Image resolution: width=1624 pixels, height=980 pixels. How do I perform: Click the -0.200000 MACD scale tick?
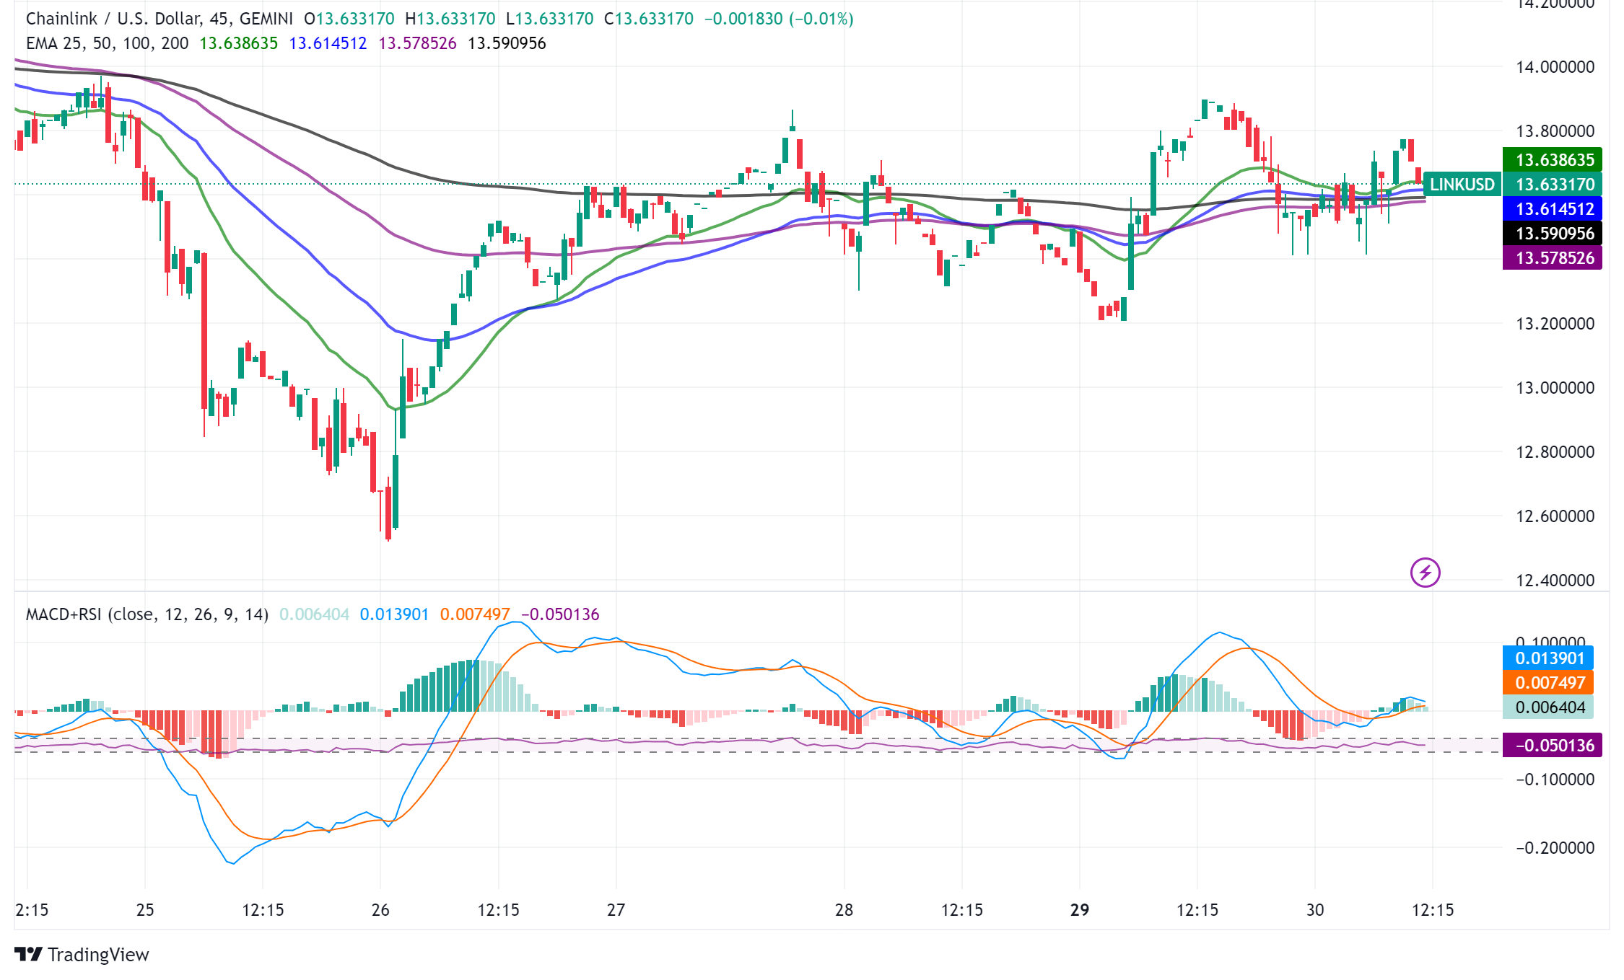pos(1555,848)
